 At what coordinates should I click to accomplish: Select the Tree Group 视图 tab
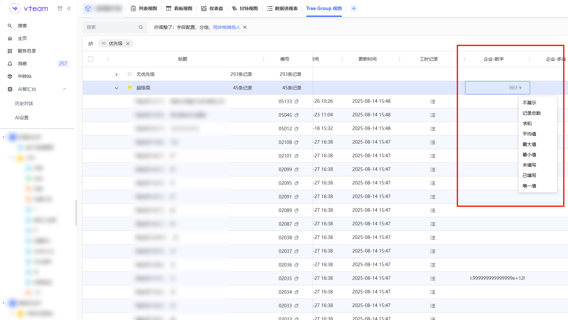[324, 8]
